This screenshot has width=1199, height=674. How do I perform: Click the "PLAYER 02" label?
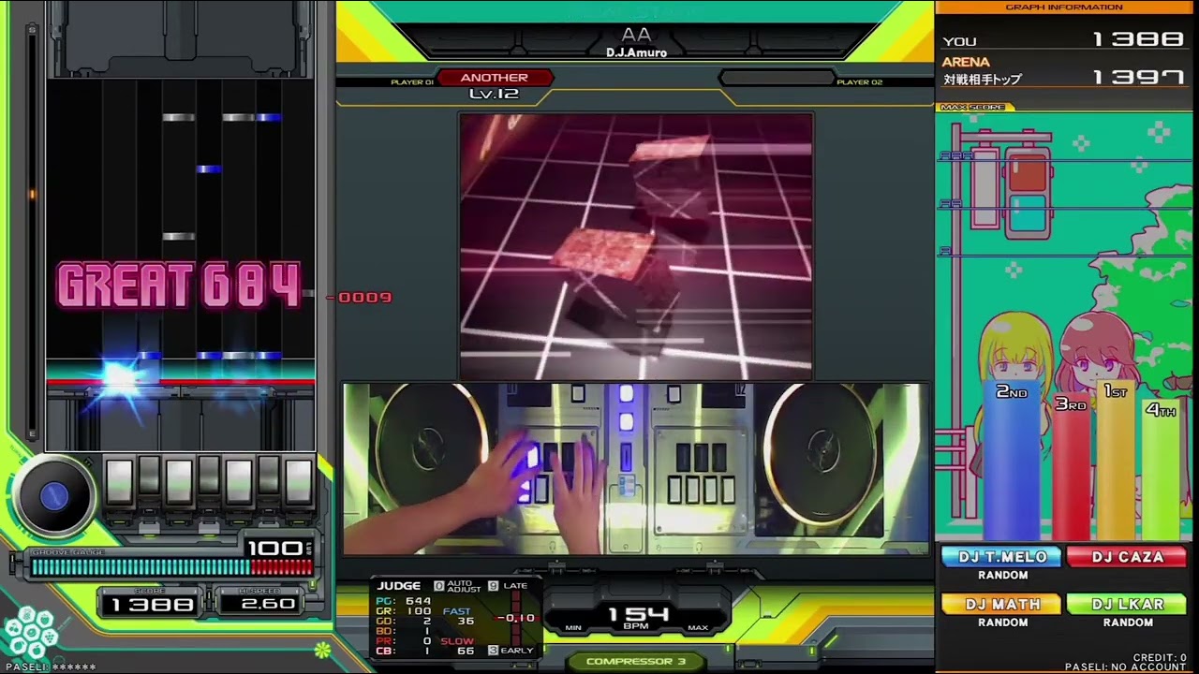click(860, 82)
